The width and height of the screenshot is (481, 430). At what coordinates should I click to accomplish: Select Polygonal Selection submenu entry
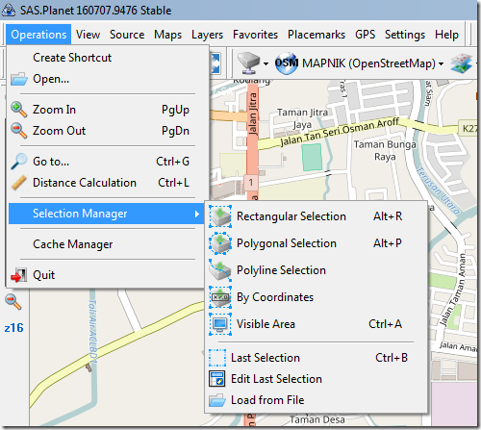coord(316,243)
